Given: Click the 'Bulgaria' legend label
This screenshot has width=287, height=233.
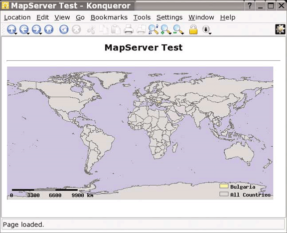Looking at the screenshot, I should coord(243,187).
